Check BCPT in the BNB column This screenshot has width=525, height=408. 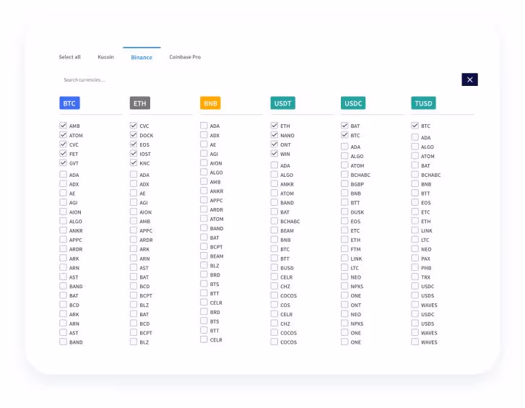204,247
